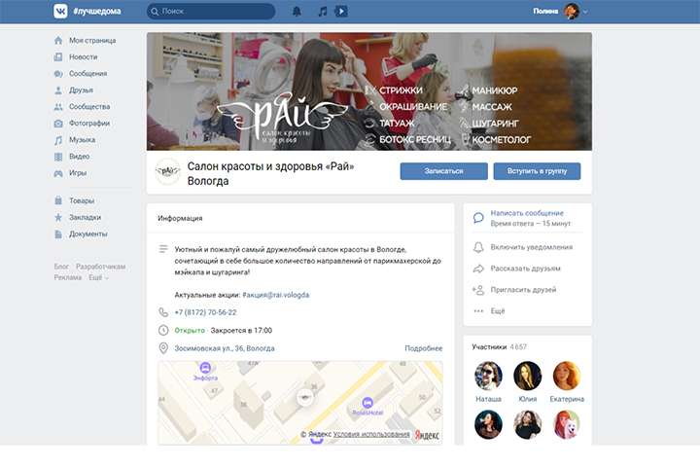Click the Товары shopping bag icon
Screen dimensions: 700x467
pos(58,200)
